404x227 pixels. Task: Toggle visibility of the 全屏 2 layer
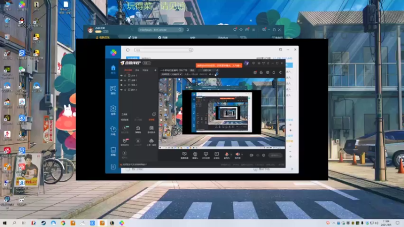[x=121, y=80]
